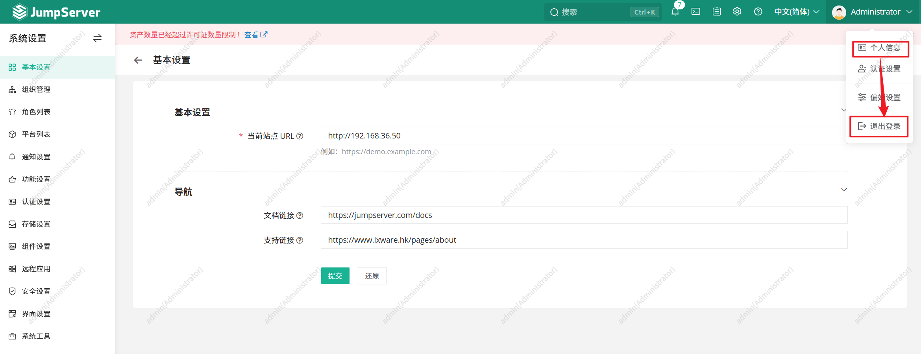
Task: Open the 中文(简体) language dropdown
Action: click(797, 12)
